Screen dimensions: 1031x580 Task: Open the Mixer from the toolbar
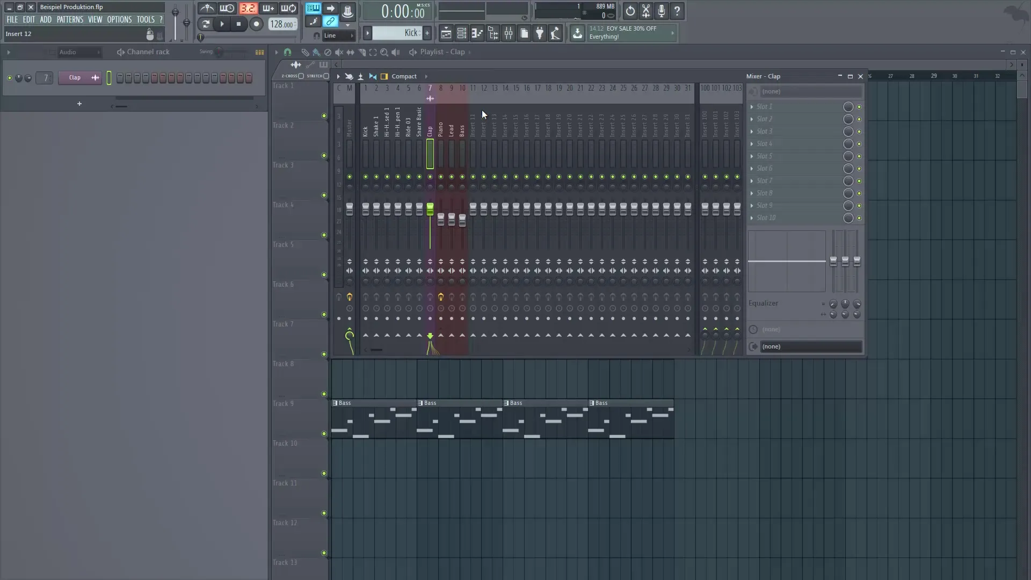[x=509, y=33]
